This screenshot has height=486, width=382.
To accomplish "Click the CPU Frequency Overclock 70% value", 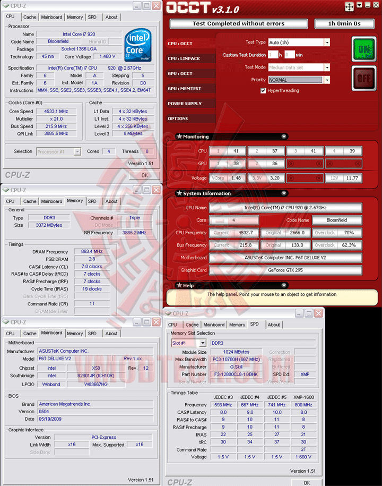I will coord(337,233).
